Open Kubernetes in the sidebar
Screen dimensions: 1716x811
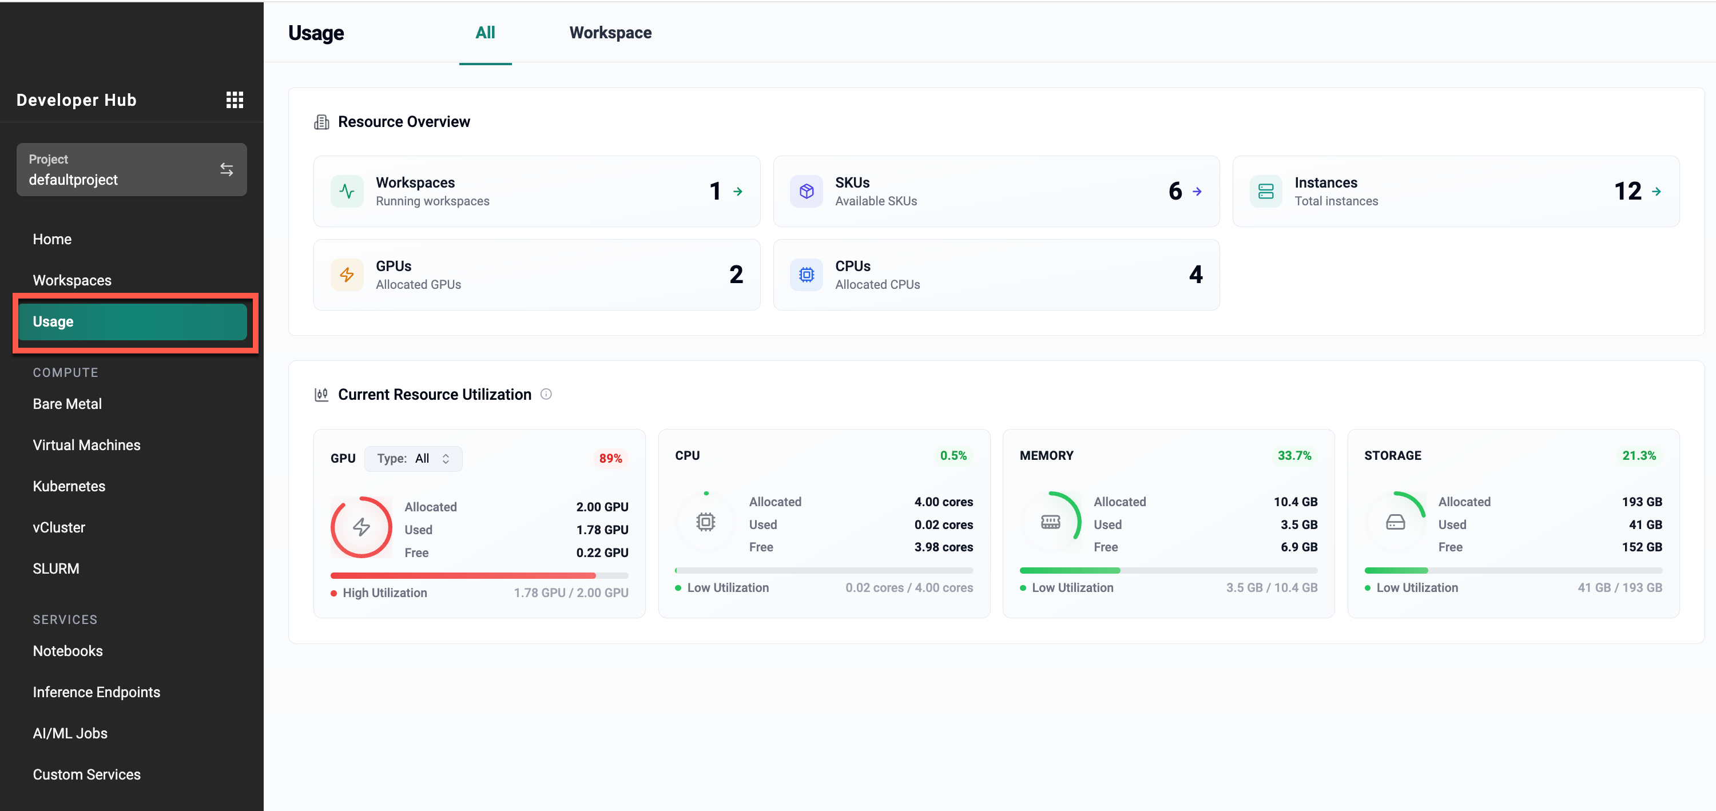click(69, 486)
